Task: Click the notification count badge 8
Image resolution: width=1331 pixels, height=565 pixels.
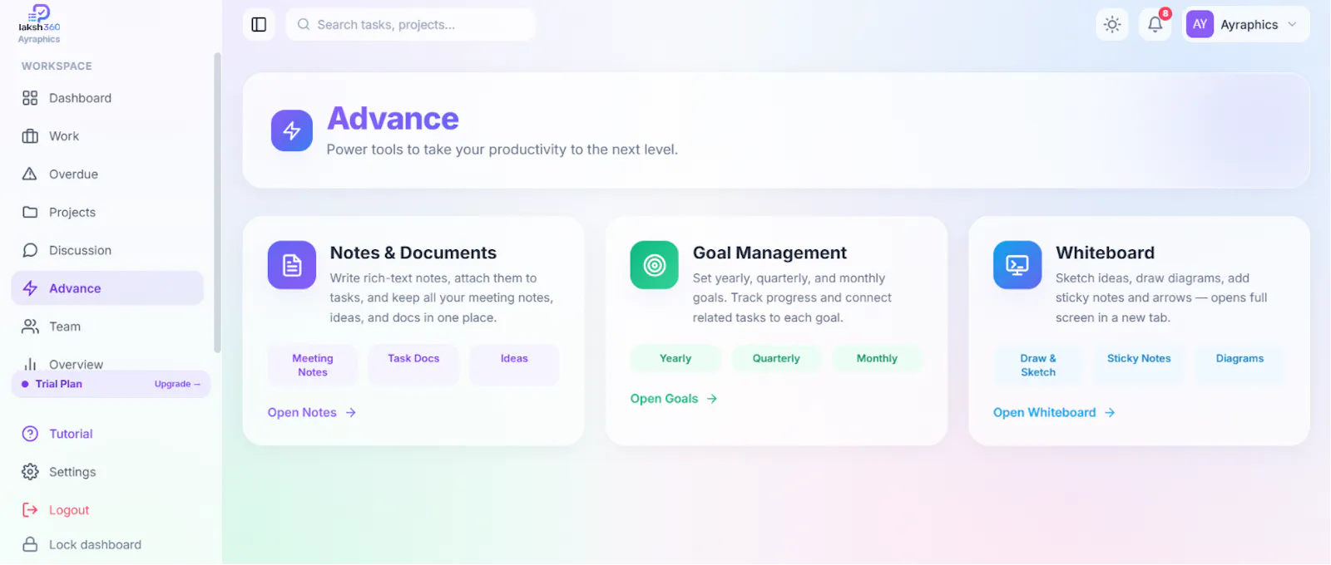Action: tap(1165, 13)
